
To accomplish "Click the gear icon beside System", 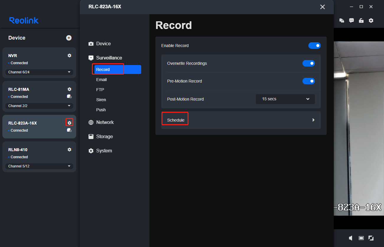I will click(91, 151).
